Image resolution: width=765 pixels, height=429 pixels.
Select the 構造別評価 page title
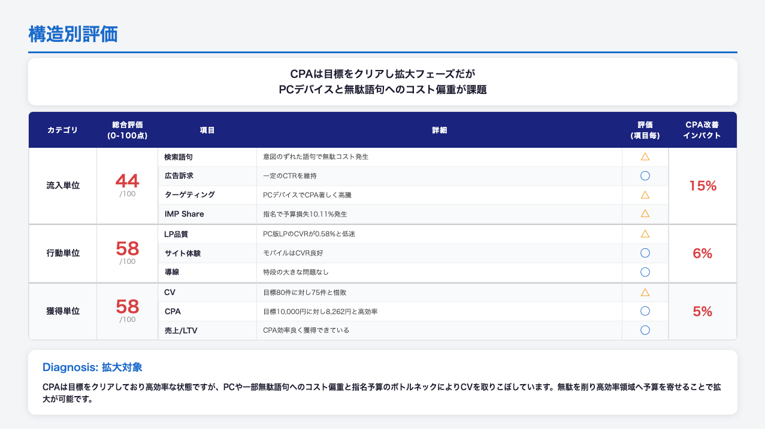[72, 34]
